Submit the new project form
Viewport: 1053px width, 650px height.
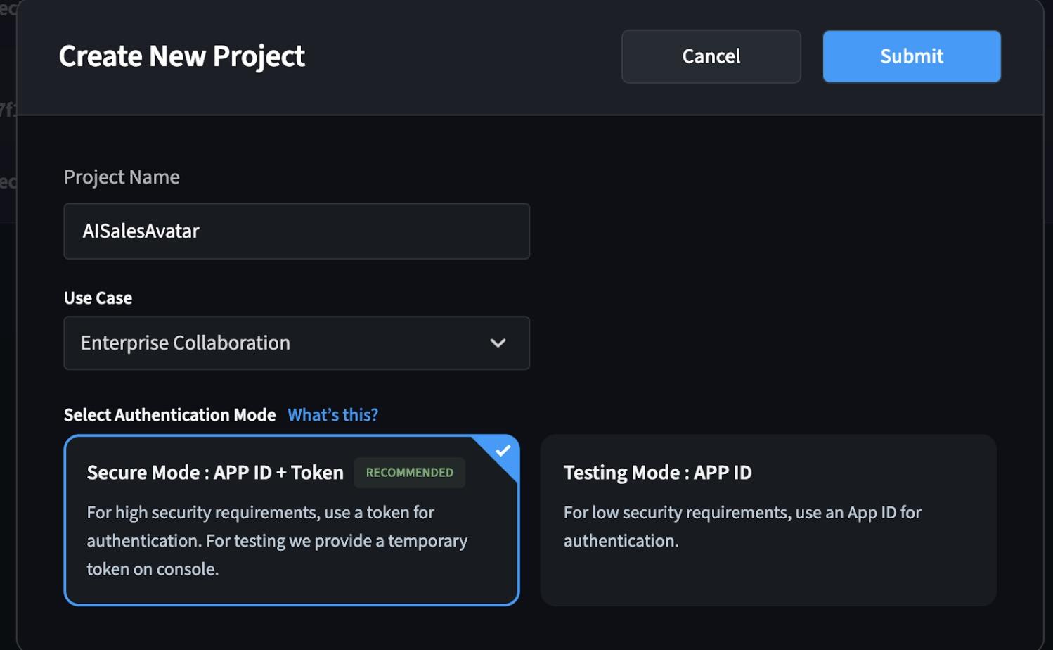[x=911, y=56]
